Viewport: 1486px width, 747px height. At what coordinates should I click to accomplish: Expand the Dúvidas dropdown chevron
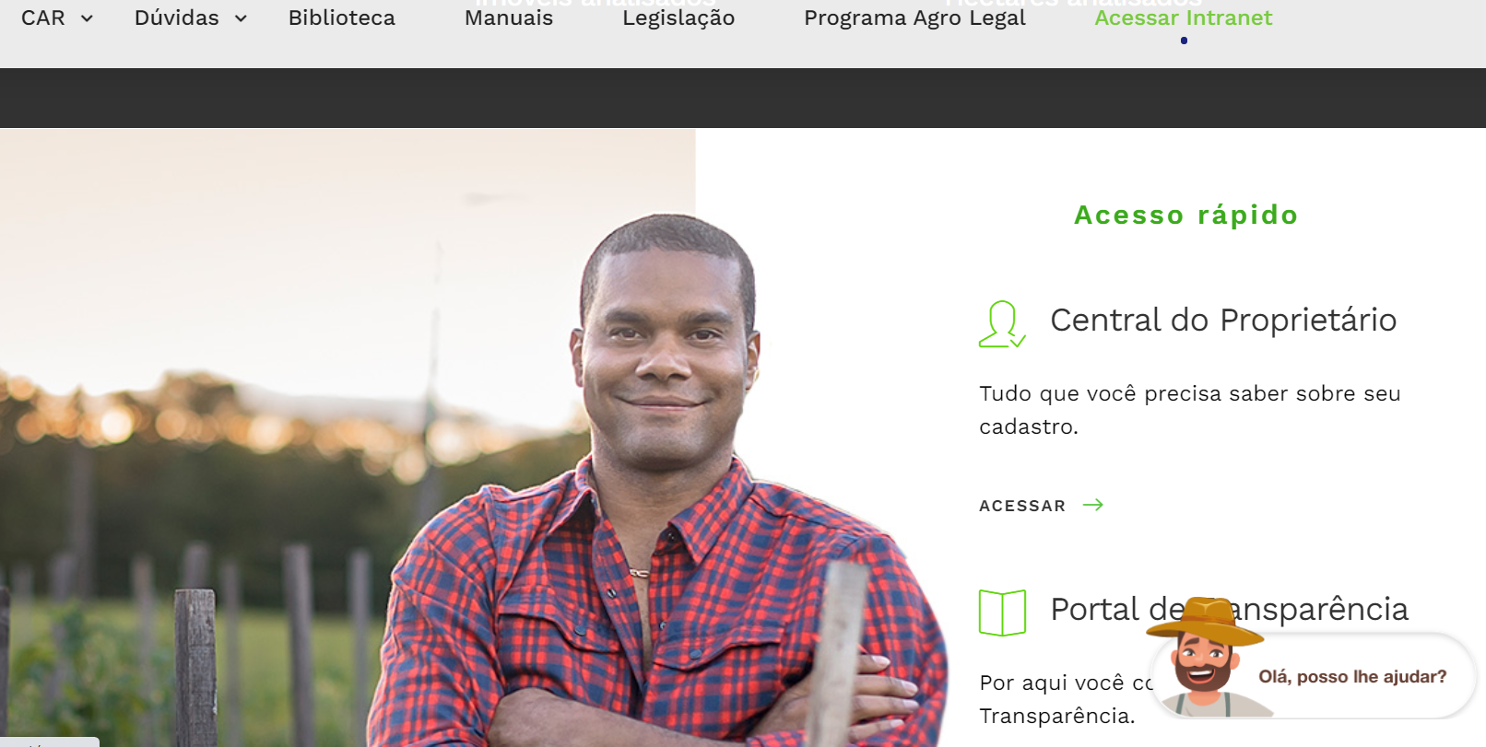coord(241,18)
